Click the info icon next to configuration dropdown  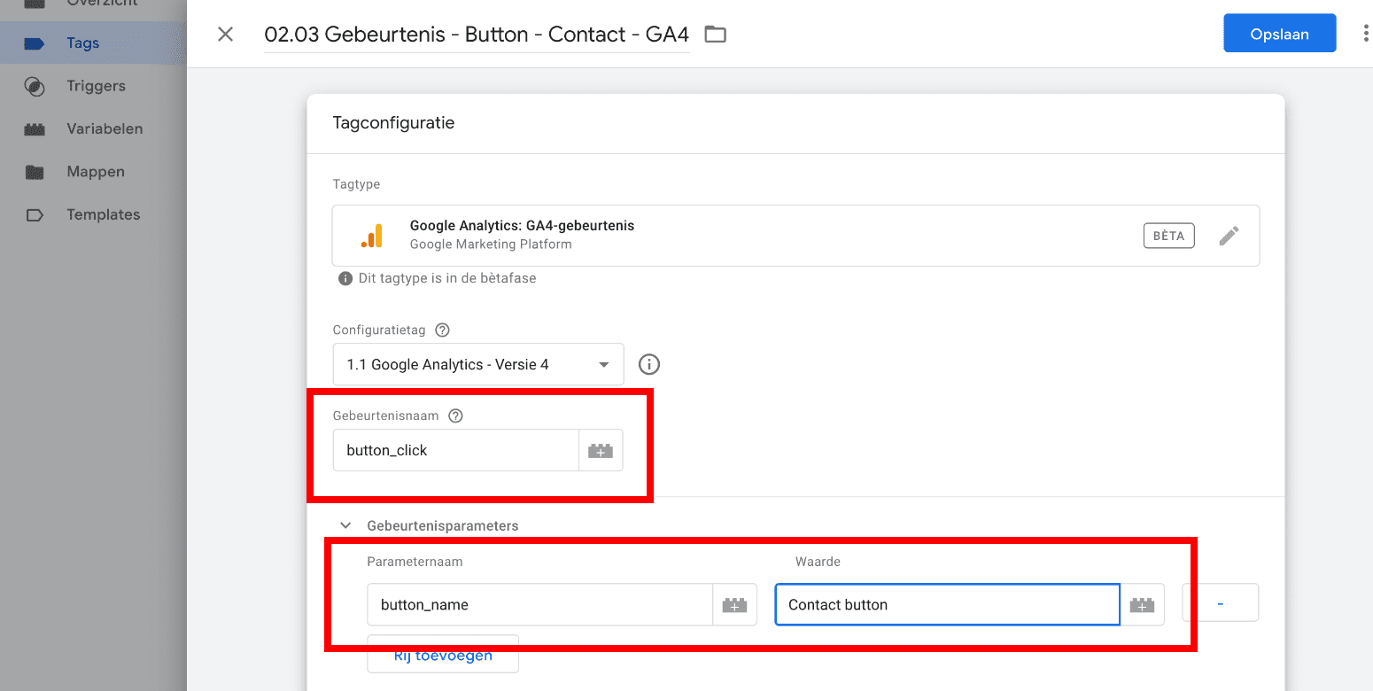coord(649,364)
